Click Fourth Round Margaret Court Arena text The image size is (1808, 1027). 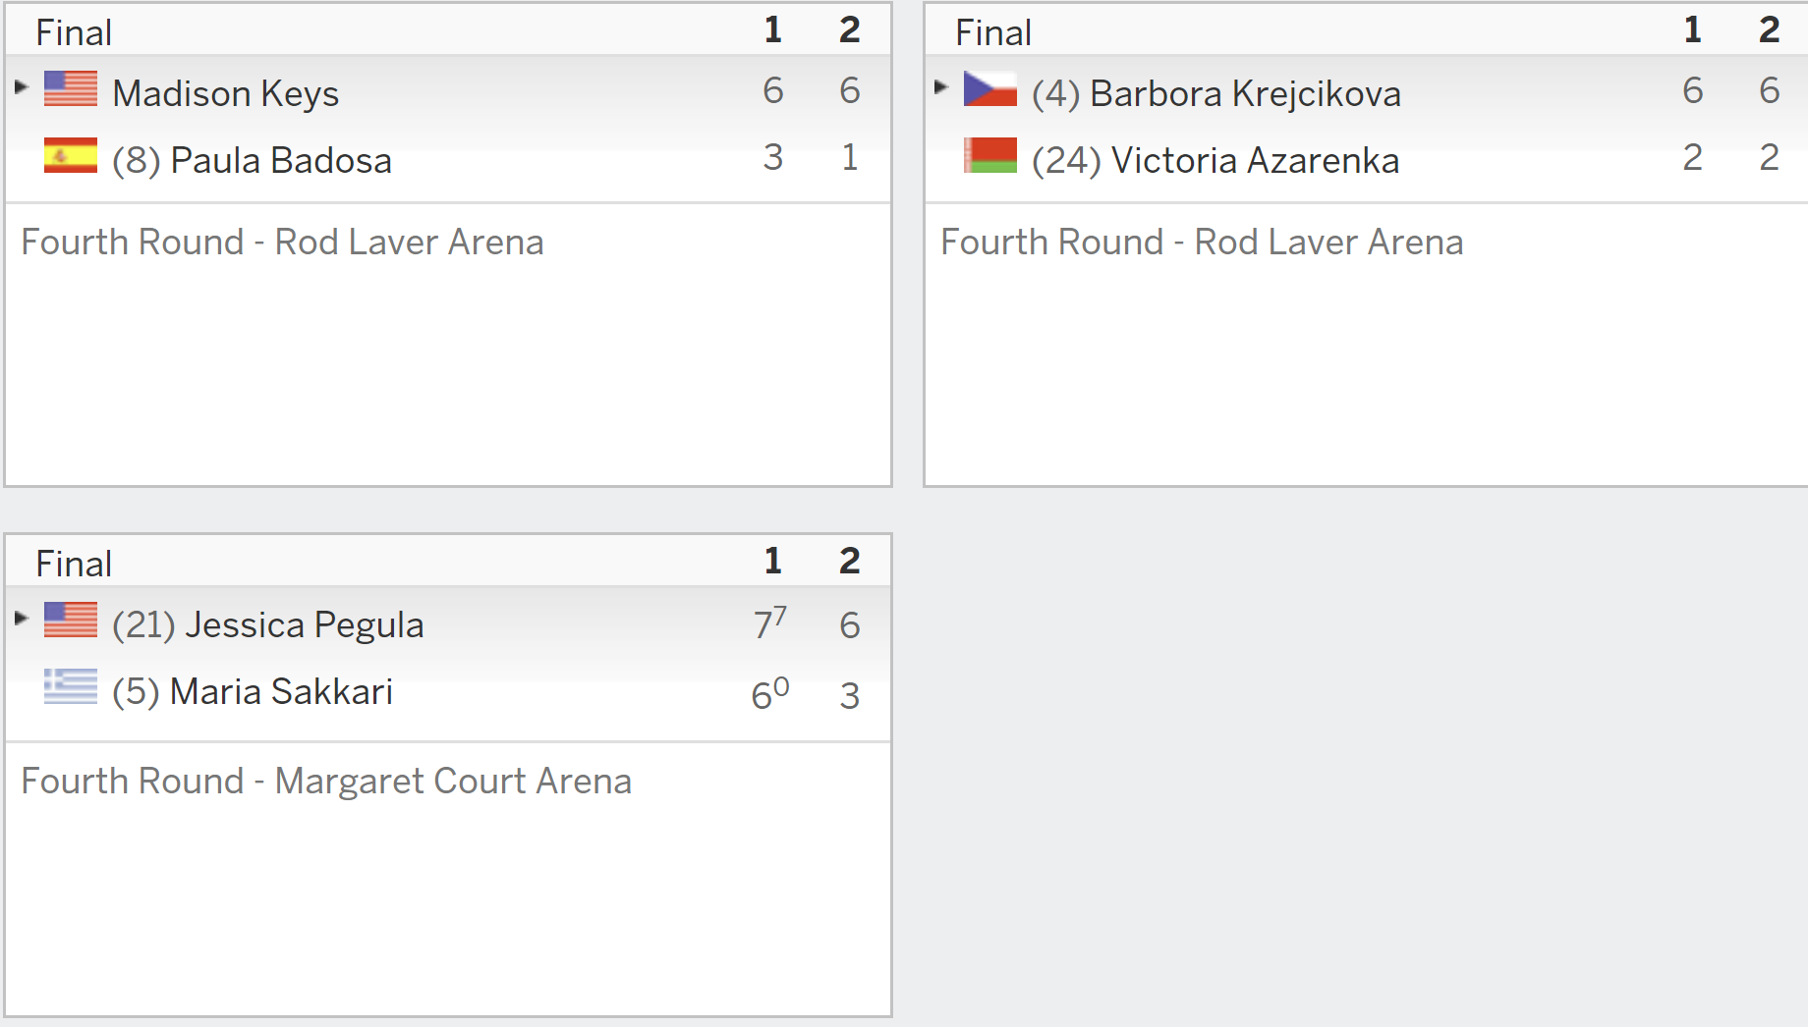326,781
